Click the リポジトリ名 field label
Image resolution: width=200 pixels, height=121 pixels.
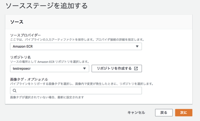tap(20, 57)
